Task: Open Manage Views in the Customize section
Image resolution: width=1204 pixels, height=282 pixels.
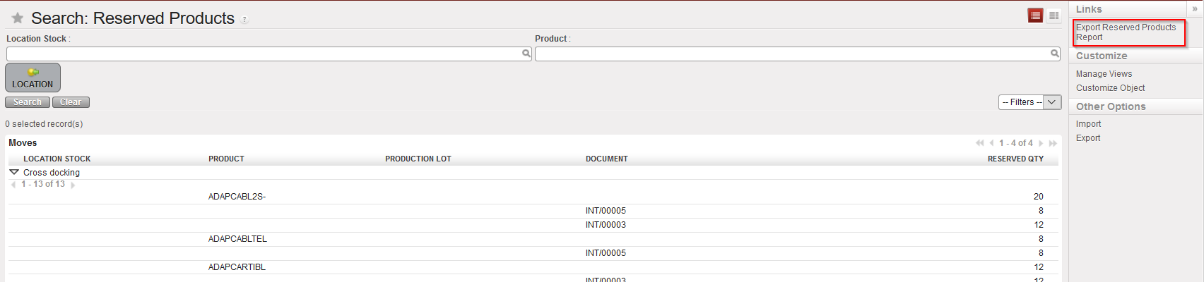Action: pos(1104,74)
